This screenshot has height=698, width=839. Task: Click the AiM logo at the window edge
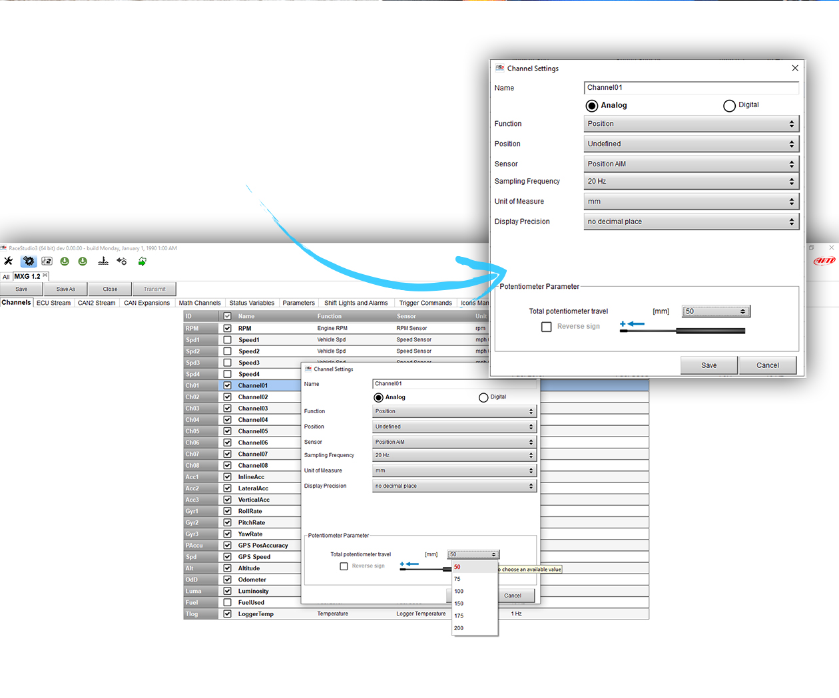click(824, 261)
